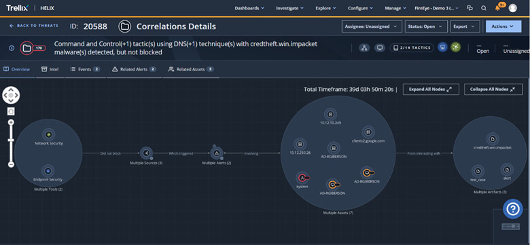Open the help question mark icon
The image size is (530, 245).
[513, 209]
